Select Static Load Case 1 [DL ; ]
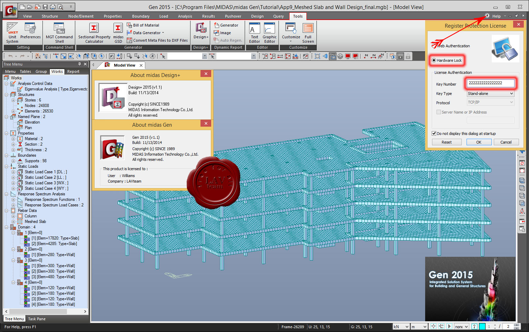 tap(46, 172)
